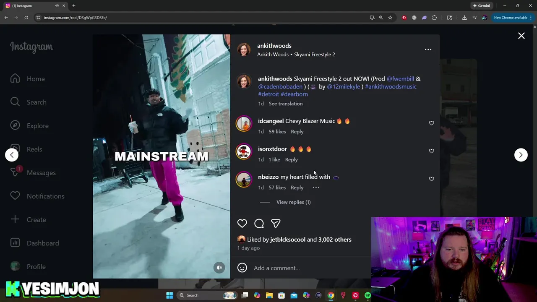Open Explore in Instagram sidebar
Viewport: 537px width, 302px height.
[29, 126]
